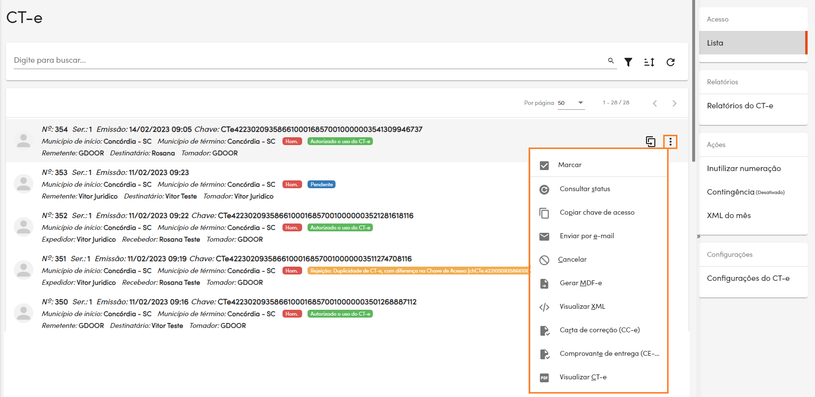Choose Copiar chave de acesso
This screenshot has width=815, height=397.
598,212
